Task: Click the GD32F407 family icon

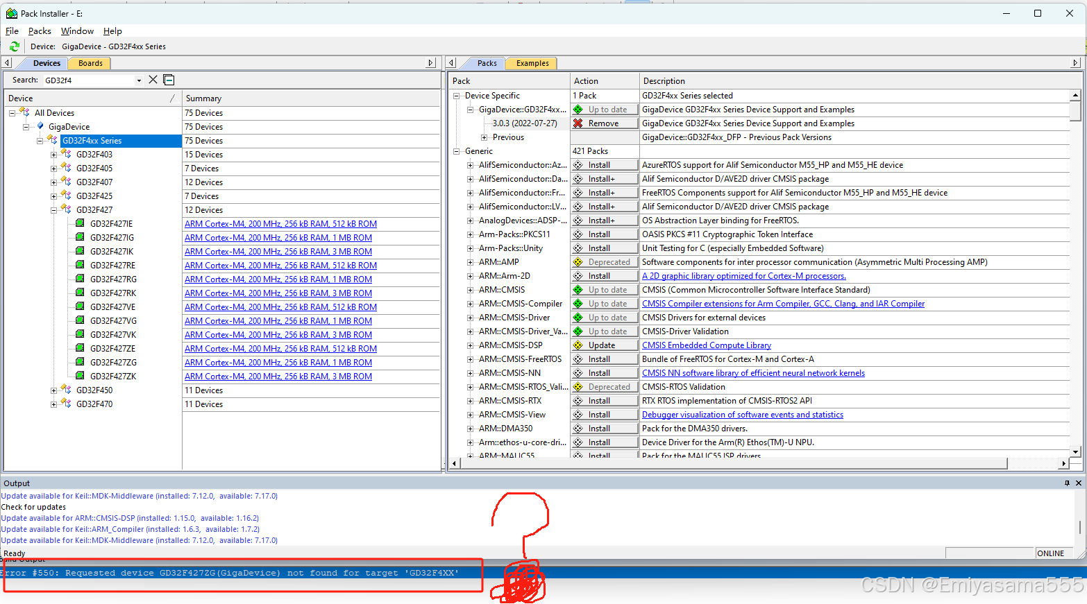Action: point(66,182)
